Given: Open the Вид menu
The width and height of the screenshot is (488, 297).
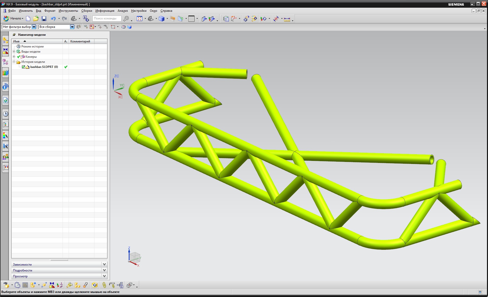Looking at the screenshot, I should point(39,11).
